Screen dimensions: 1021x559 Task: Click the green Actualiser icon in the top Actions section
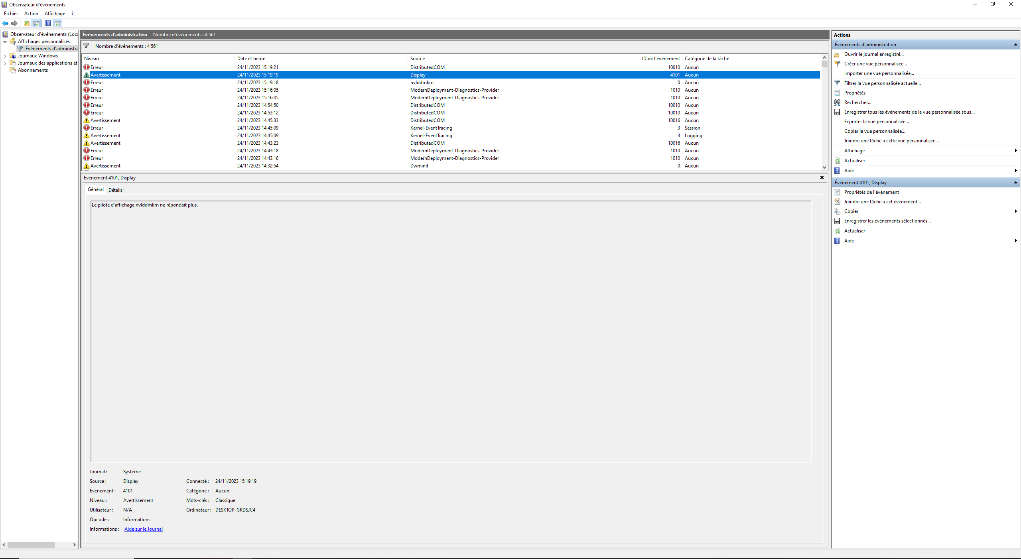coord(837,161)
